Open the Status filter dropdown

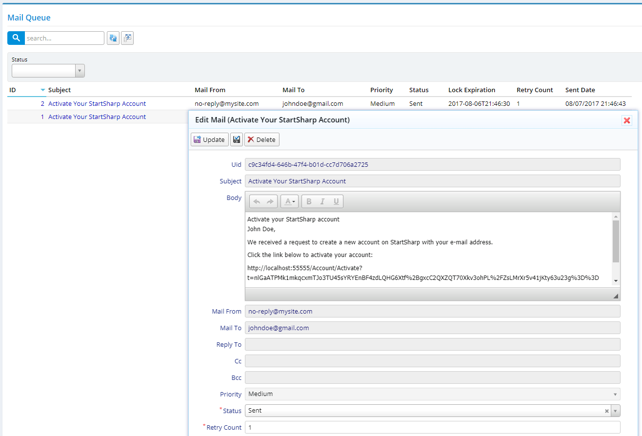pos(80,70)
